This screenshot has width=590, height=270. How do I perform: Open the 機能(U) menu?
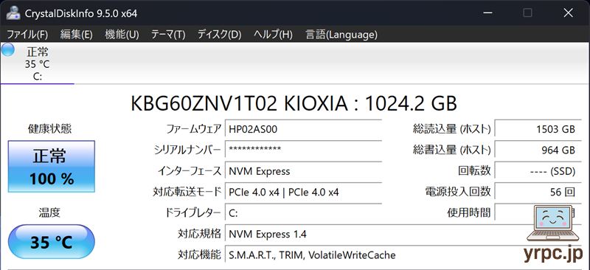pos(122,35)
